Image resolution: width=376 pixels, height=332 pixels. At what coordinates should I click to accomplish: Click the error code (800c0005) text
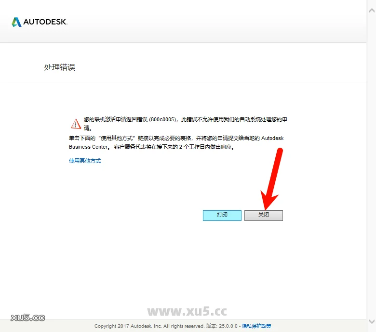(x=163, y=119)
